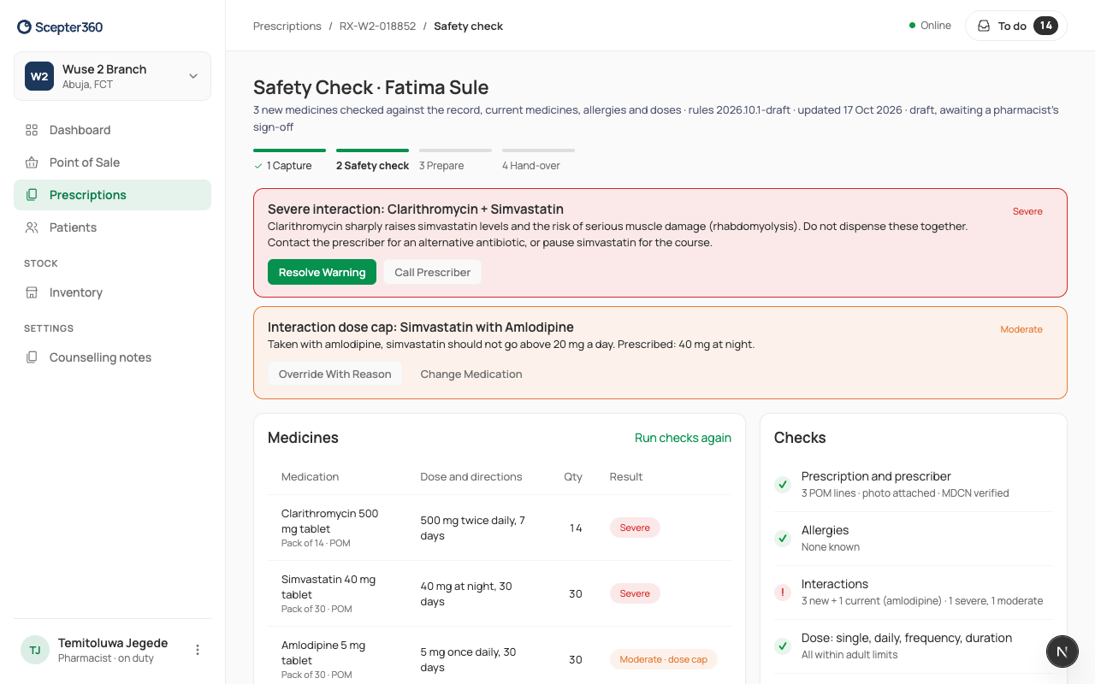Click the Point of Sale basket icon
Image resolution: width=1095 pixels, height=684 pixels.
[x=32, y=162]
